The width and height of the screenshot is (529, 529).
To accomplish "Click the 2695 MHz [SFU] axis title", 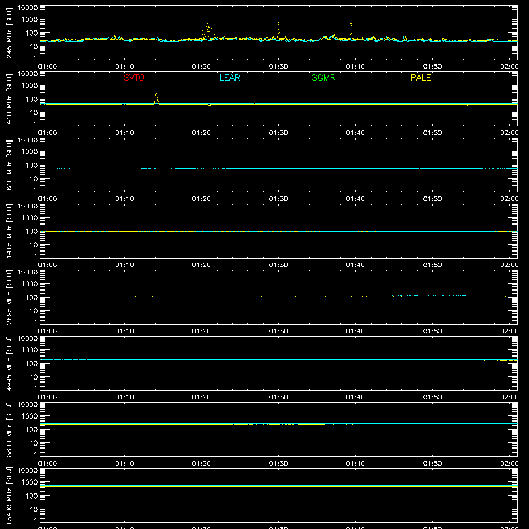I will (x=9, y=297).
